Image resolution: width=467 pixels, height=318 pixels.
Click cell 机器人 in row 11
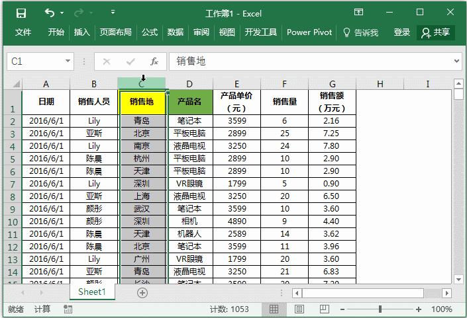pos(189,234)
